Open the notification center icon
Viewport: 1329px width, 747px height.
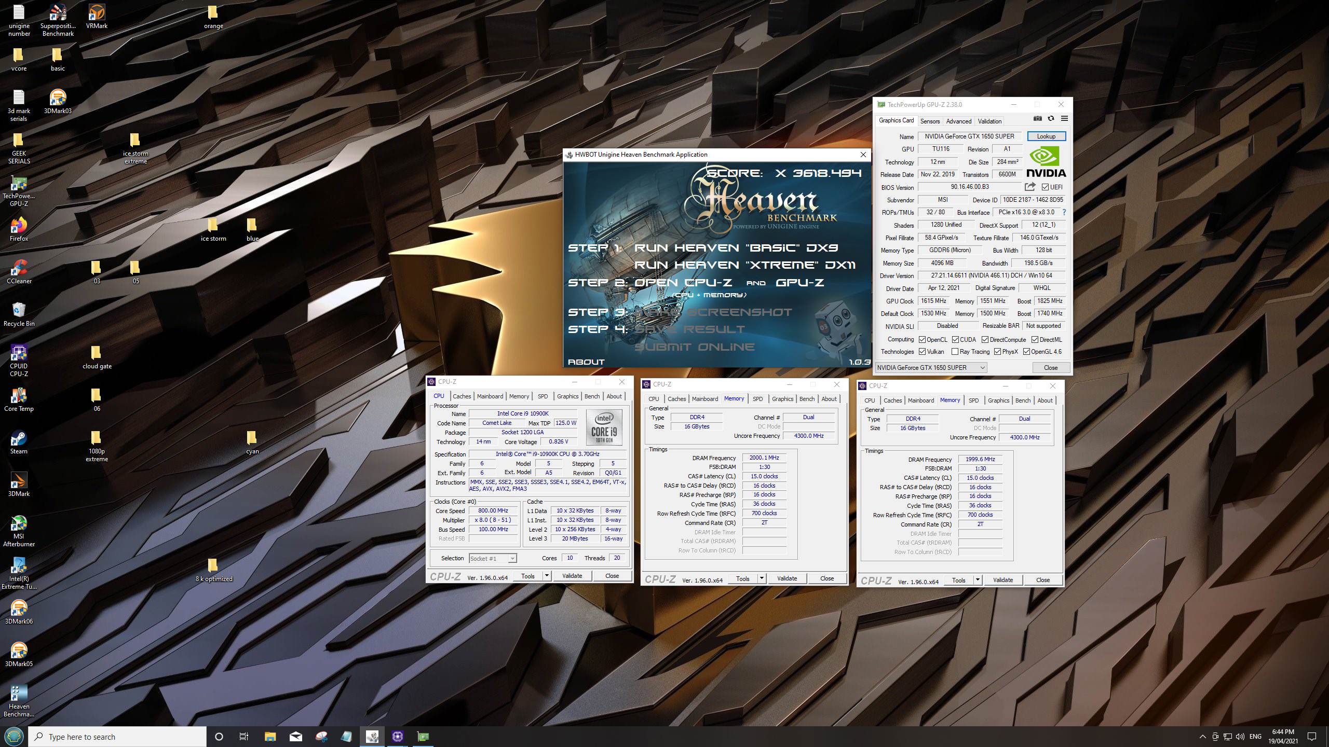(1312, 737)
